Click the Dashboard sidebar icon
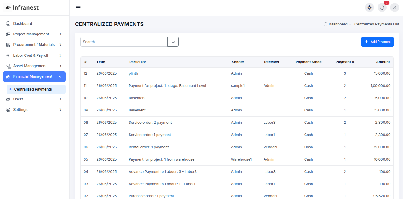This screenshot has height=199, width=403. pyautogui.click(x=8, y=24)
